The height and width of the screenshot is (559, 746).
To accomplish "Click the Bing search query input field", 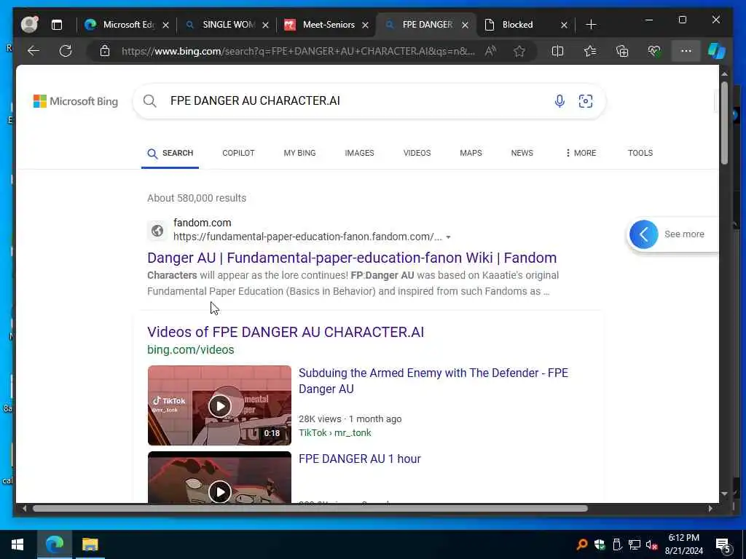I will pyautogui.click(x=357, y=100).
